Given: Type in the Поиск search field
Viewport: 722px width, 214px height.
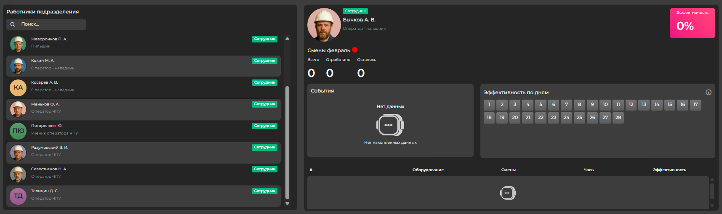Looking at the screenshot, I should (51, 24).
